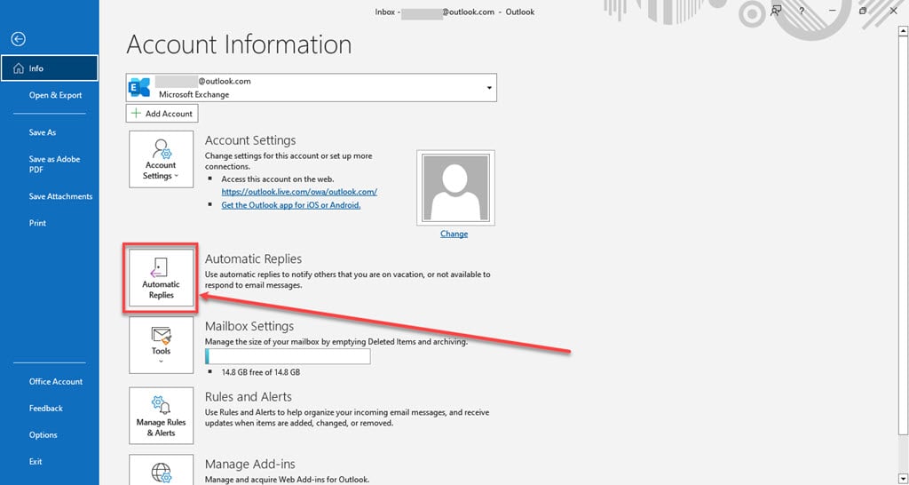The height and width of the screenshot is (485, 909).
Task: Click the plus icon on Add Account
Action: (136, 113)
